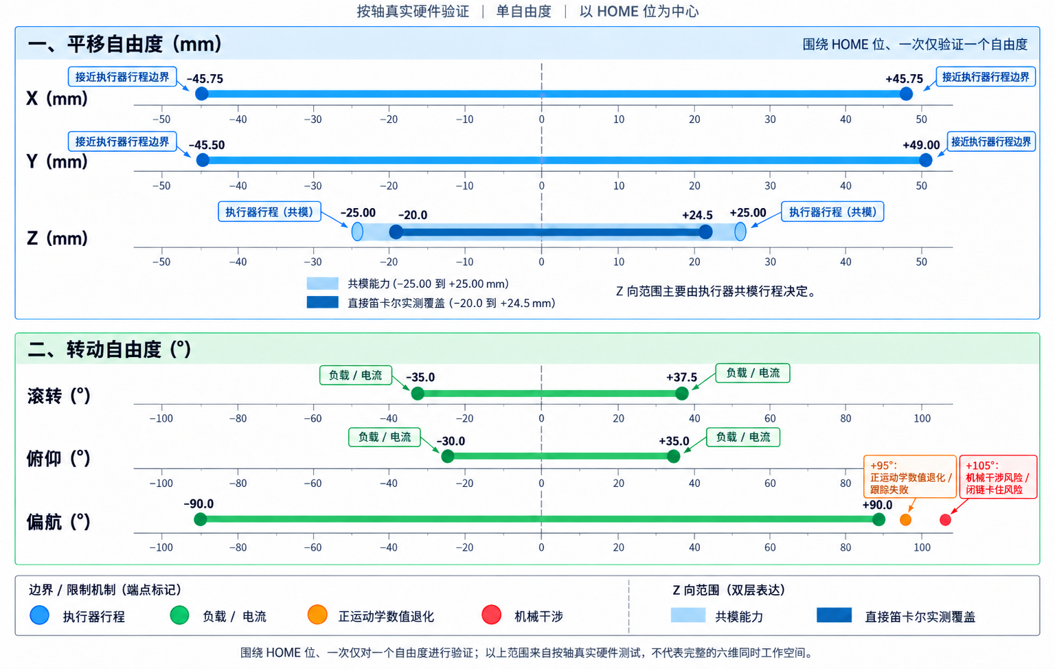This screenshot has height=669, width=1055.
Task: Select the 偏航 +90.0 green endpoint
Action: (x=878, y=519)
